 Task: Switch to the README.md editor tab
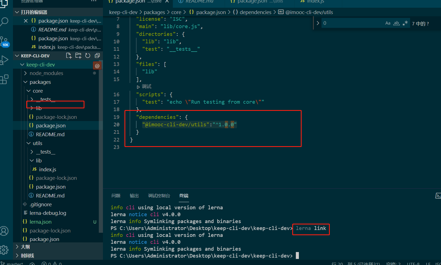point(199,1)
